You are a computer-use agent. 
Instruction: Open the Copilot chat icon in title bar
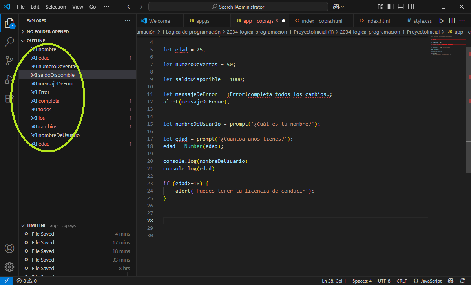[x=336, y=7]
